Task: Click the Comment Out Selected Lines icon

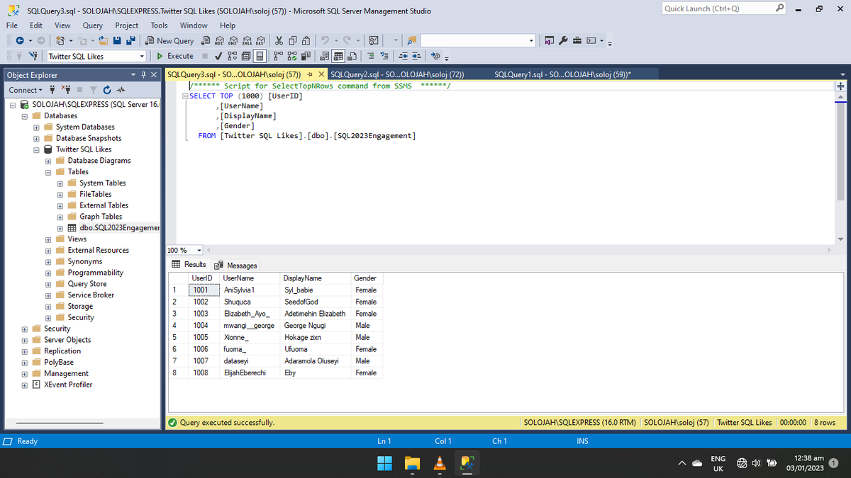Action: (371, 56)
